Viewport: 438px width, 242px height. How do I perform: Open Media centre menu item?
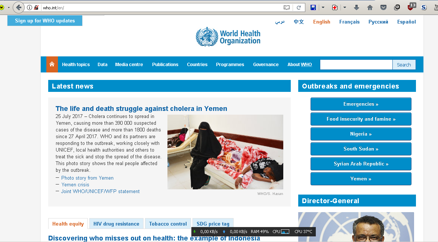(x=129, y=65)
